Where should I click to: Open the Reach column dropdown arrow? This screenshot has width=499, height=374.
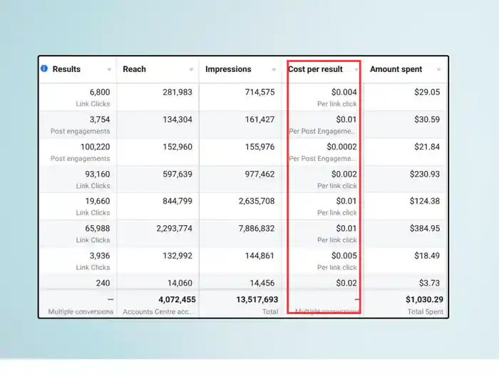pyautogui.click(x=191, y=69)
